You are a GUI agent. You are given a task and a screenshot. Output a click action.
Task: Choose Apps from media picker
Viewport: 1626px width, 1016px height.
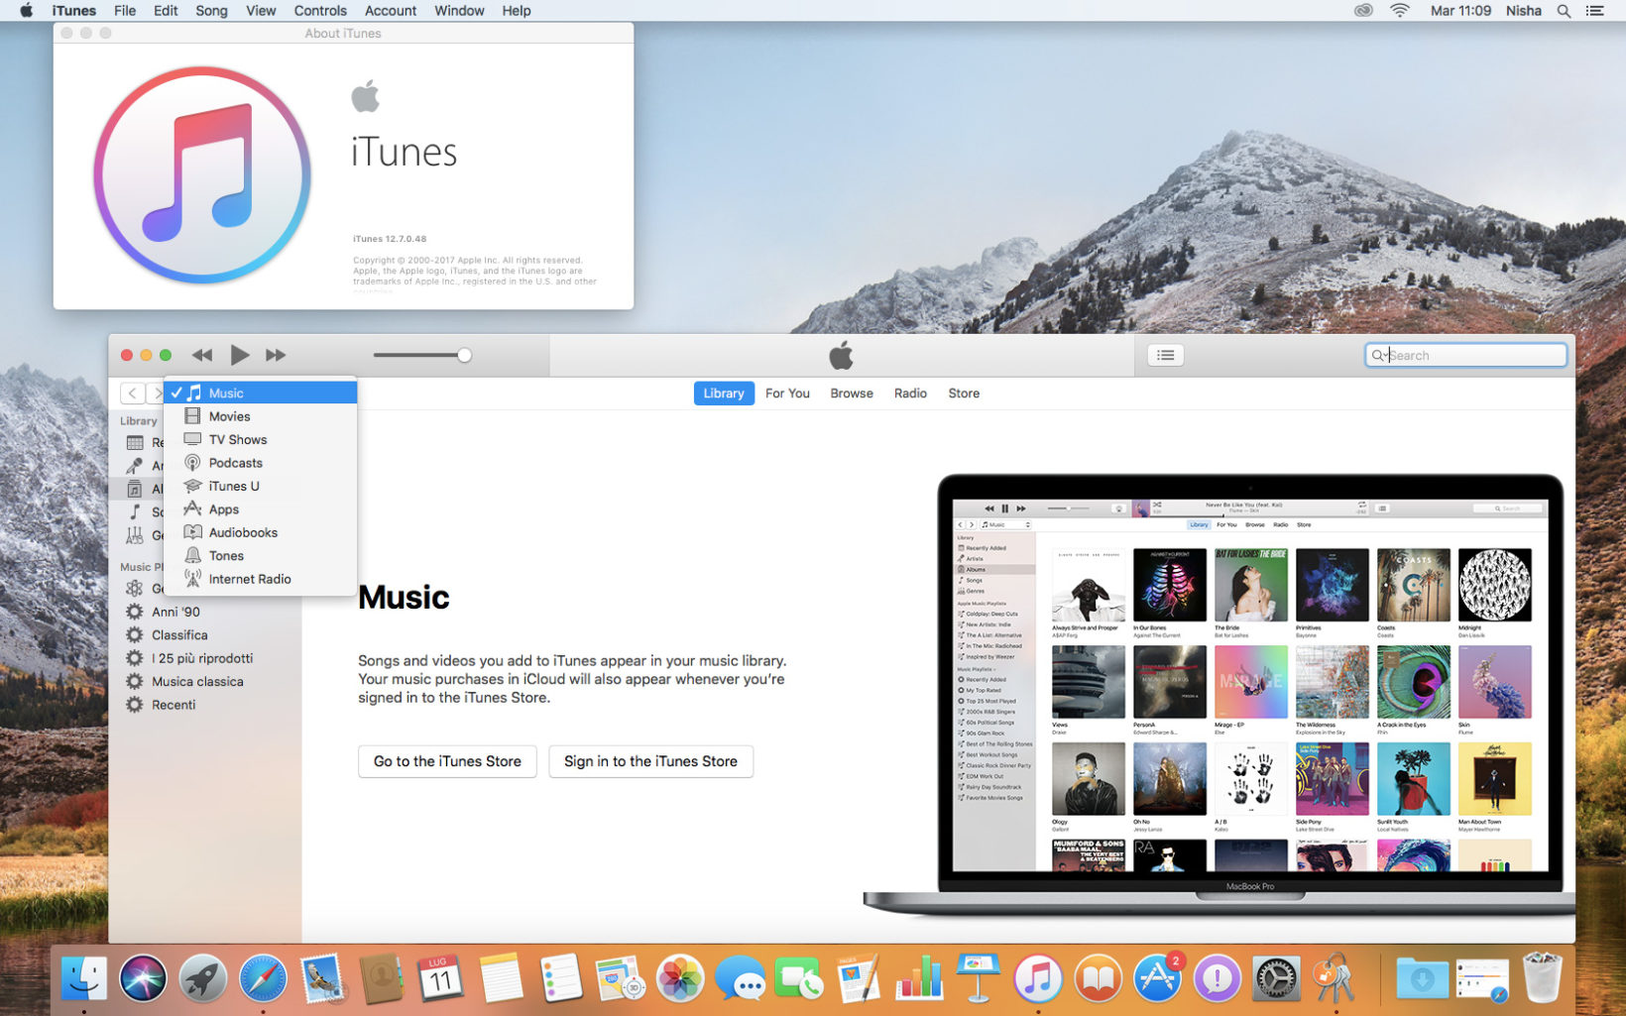pos(261,509)
